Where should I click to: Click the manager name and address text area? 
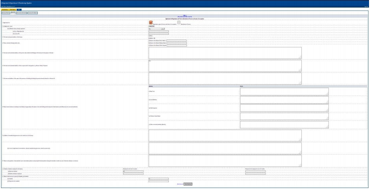point(225,53)
